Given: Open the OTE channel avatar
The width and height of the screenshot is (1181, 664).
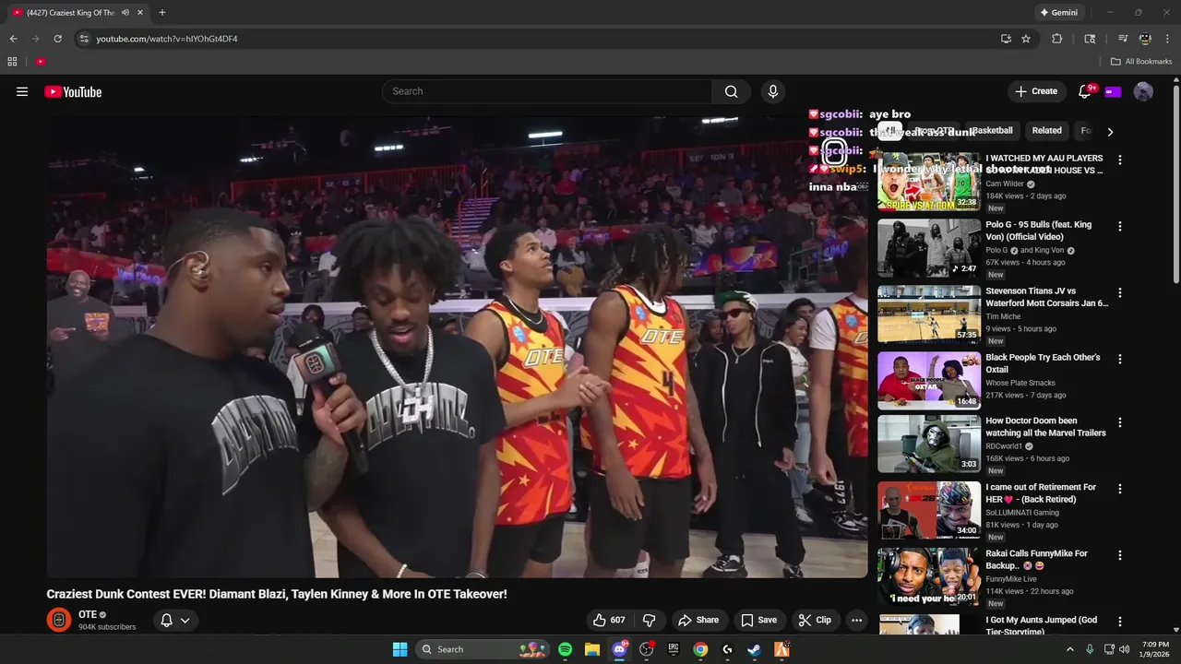Looking at the screenshot, I should 58,620.
